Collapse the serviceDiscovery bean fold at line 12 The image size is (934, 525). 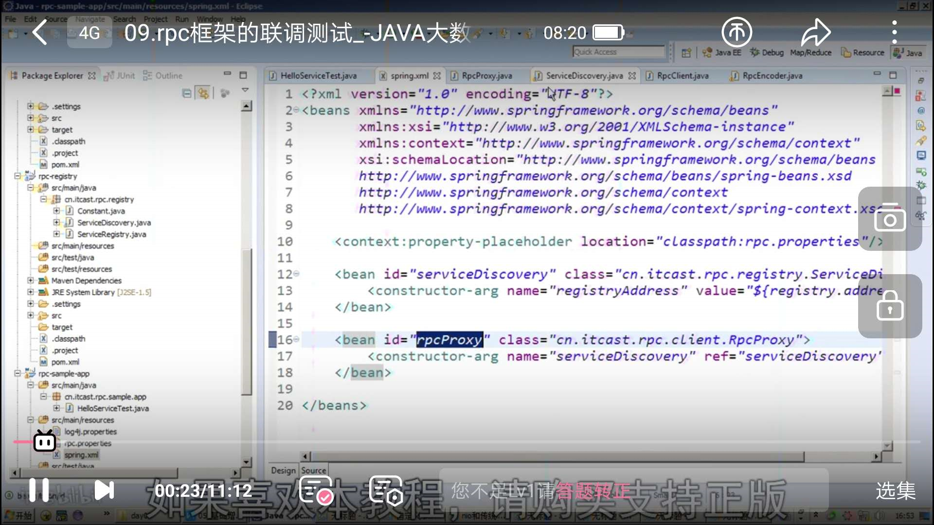click(x=296, y=274)
